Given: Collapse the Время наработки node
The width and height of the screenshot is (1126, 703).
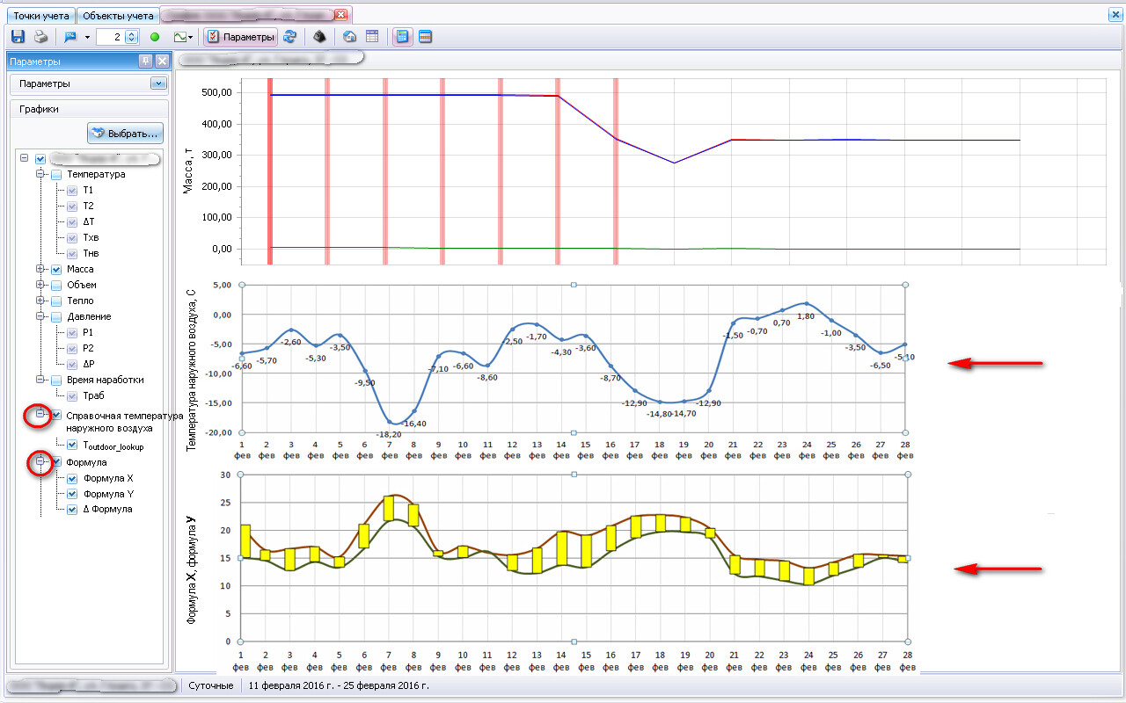Looking at the screenshot, I should pos(40,380).
